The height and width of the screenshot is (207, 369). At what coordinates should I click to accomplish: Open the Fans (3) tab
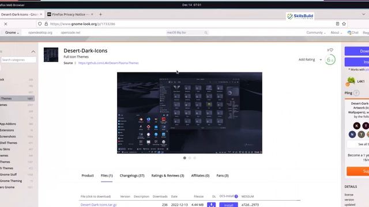[x=223, y=175]
